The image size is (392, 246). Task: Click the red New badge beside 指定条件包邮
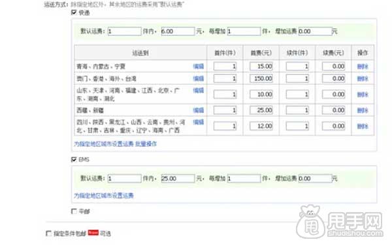click(x=93, y=232)
